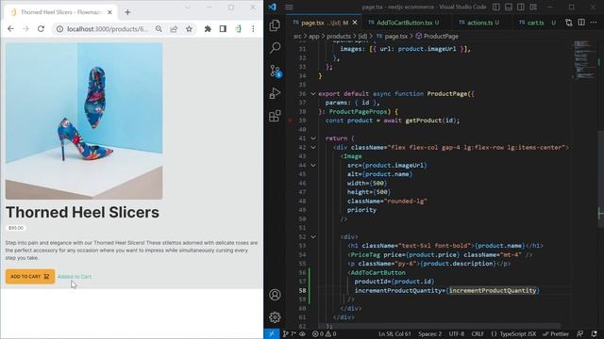Open the editor More Actions ellipsis
The image size is (604, 339).
click(594, 23)
